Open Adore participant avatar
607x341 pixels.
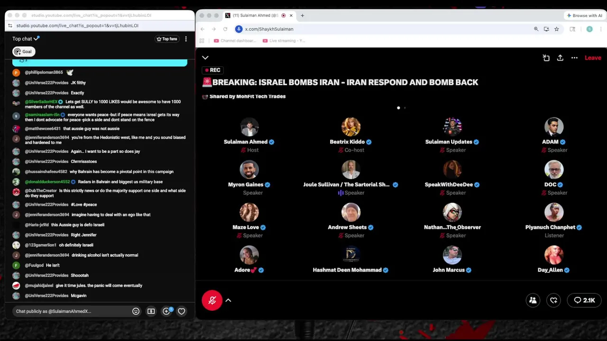click(249, 255)
